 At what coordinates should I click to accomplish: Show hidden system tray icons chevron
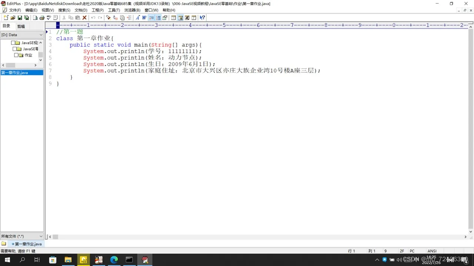point(377,260)
